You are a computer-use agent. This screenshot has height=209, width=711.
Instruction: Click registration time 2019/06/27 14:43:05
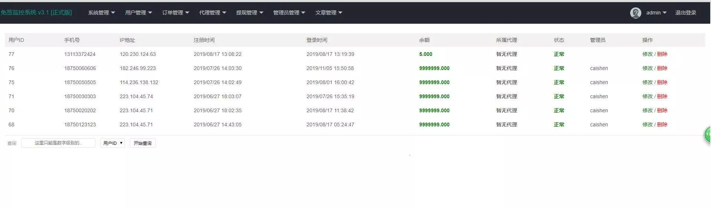(218, 125)
